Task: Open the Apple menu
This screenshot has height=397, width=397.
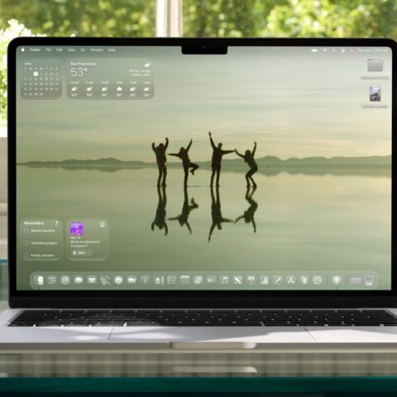Action: (x=23, y=50)
